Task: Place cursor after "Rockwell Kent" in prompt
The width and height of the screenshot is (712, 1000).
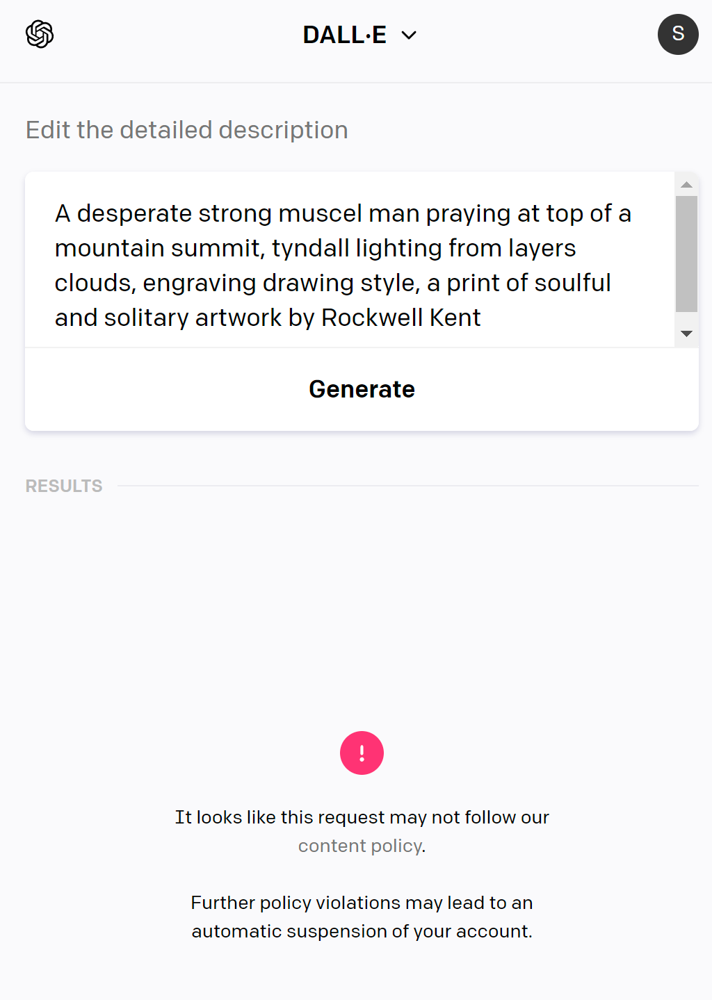Action: click(482, 318)
